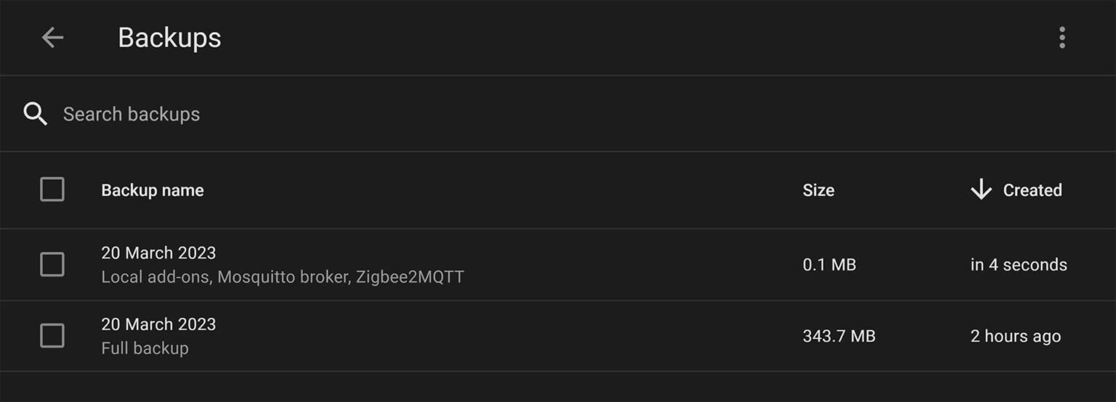Select the Mosquitto broker partial backup checkbox

52,265
